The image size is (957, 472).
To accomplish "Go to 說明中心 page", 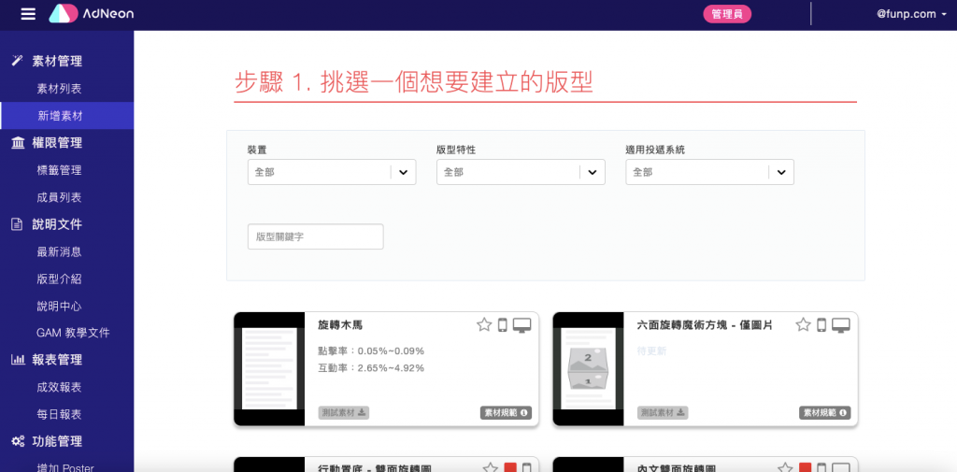I will [59, 306].
